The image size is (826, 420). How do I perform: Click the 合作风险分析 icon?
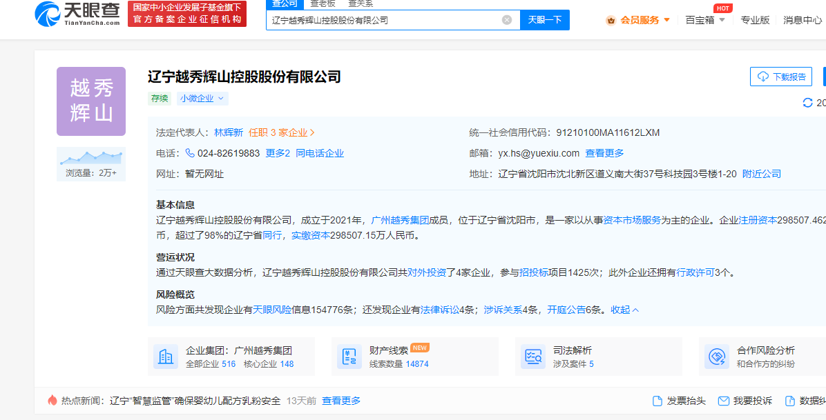717,357
